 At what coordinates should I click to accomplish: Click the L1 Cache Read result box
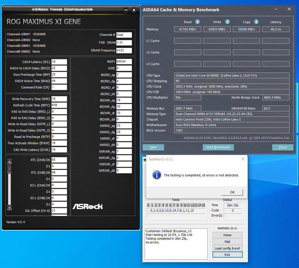[x=188, y=41]
